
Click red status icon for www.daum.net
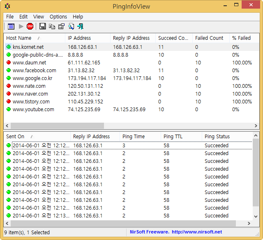pos(9,62)
